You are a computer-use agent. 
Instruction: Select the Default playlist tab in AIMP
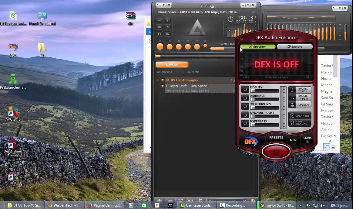pos(172,65)
